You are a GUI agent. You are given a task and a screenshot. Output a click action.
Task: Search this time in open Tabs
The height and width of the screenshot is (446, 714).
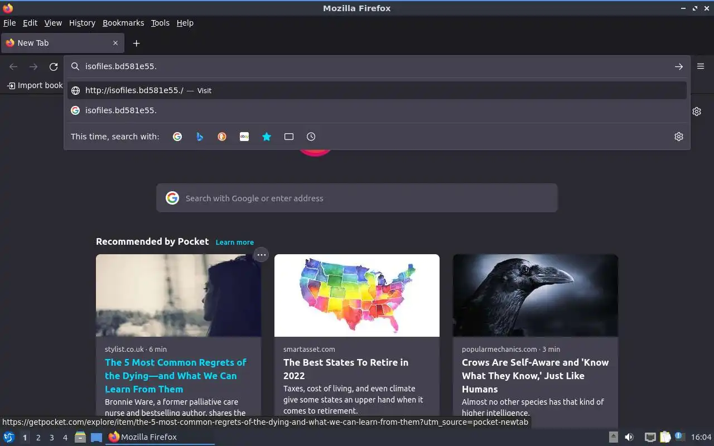(289, 137)
